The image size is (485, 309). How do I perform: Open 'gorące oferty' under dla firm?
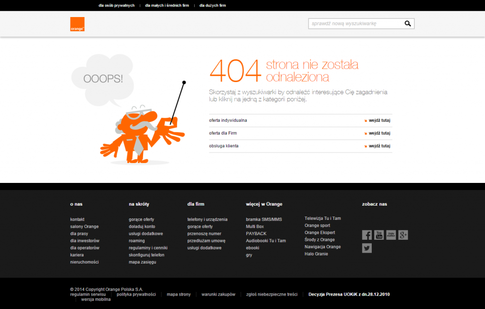point(200,227)
